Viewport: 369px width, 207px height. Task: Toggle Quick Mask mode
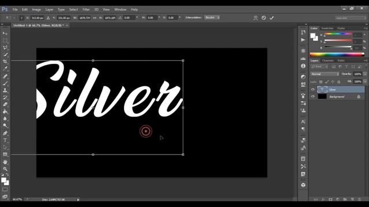tap(5, 189)
